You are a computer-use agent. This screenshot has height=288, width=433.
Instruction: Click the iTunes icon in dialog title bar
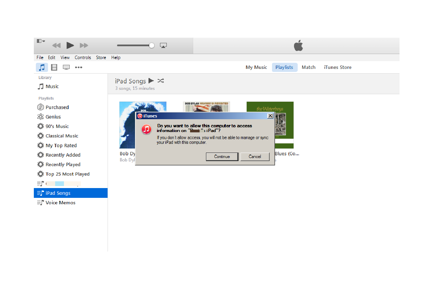[x=140, y=116]
